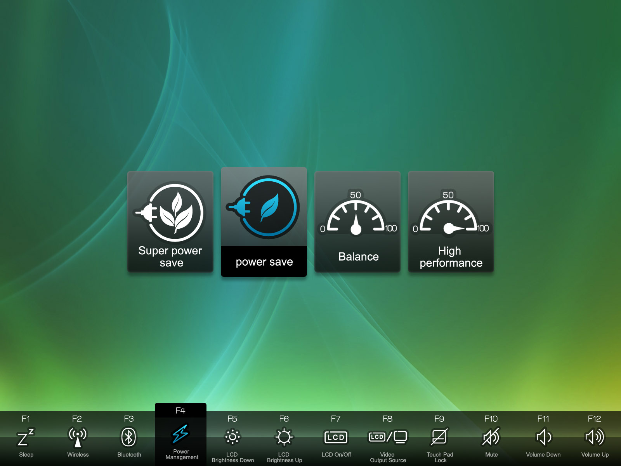Click the "Video Output Source" label
The height and width of the screenshot is (466, 621).
(x=388, y=457)
